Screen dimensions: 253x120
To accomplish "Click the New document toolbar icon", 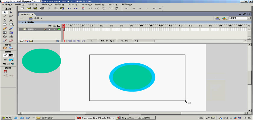I will coord(22,8).
